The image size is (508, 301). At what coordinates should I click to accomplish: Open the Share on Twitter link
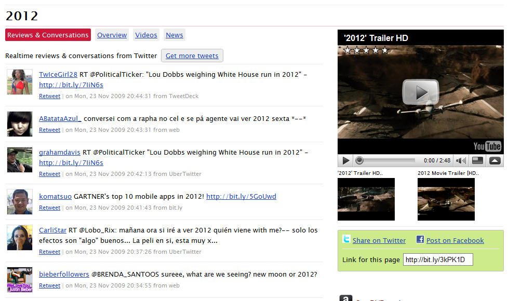[x=379, y=240]
